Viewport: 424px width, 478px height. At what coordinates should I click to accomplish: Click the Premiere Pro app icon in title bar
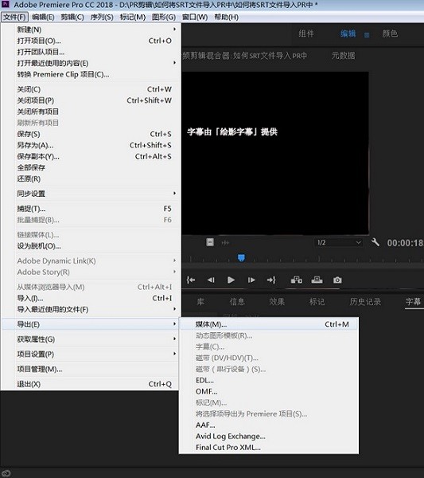[6, 4]
